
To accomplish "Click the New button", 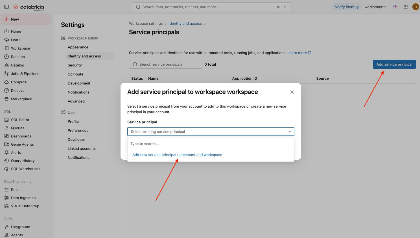I will point(26,19).
